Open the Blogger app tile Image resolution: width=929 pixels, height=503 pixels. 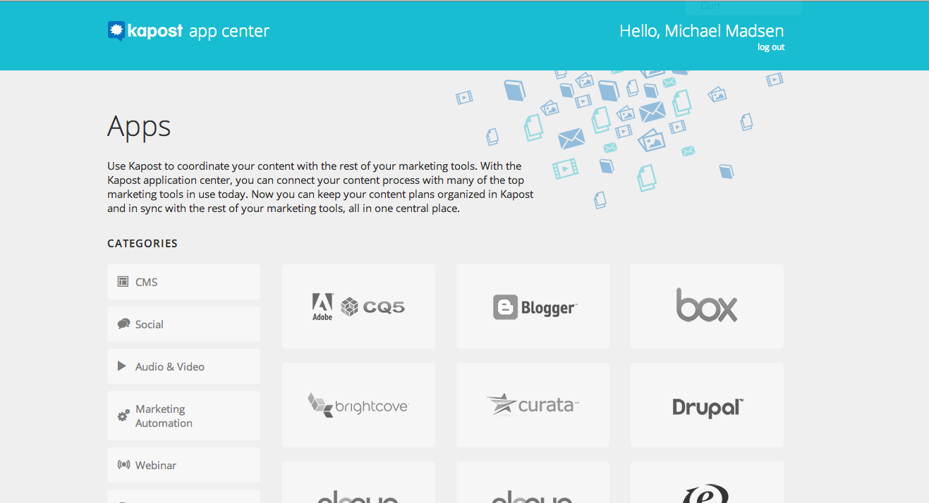(533, 306)
